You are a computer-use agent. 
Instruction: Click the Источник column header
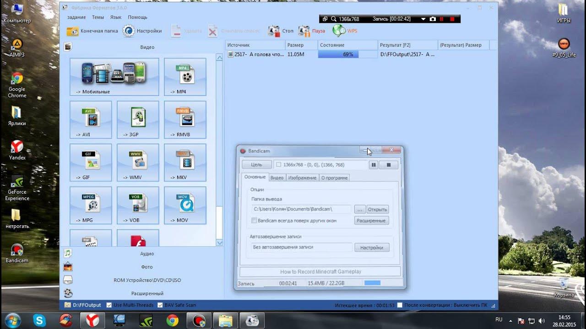255,45
